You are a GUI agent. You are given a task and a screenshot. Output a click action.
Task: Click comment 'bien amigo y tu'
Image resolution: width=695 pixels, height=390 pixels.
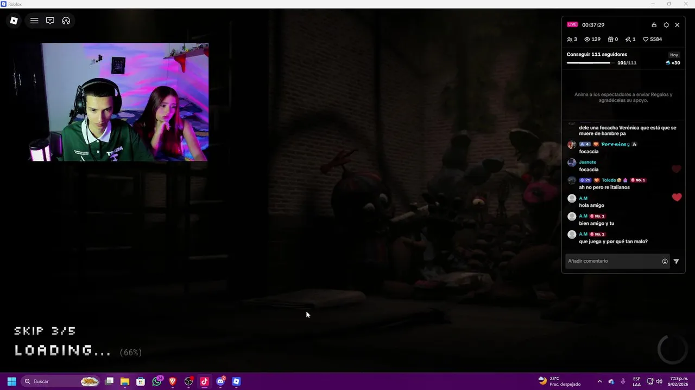[x=597, y=223]
